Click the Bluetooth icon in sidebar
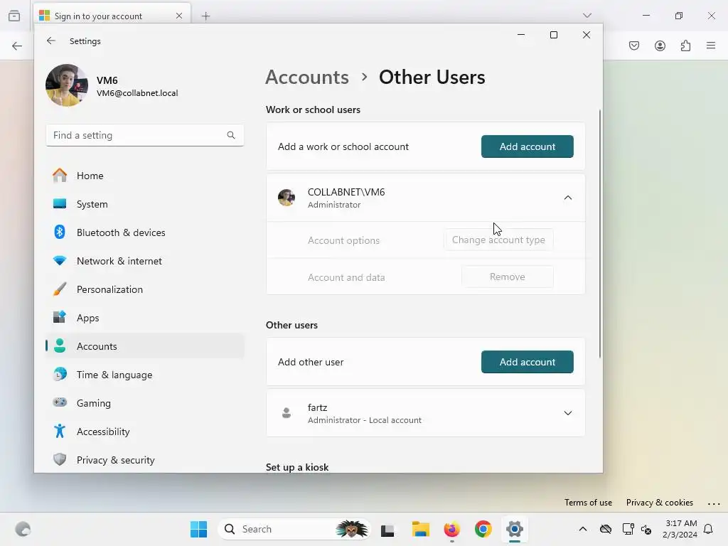728x546 pixels. coord(60,232)
